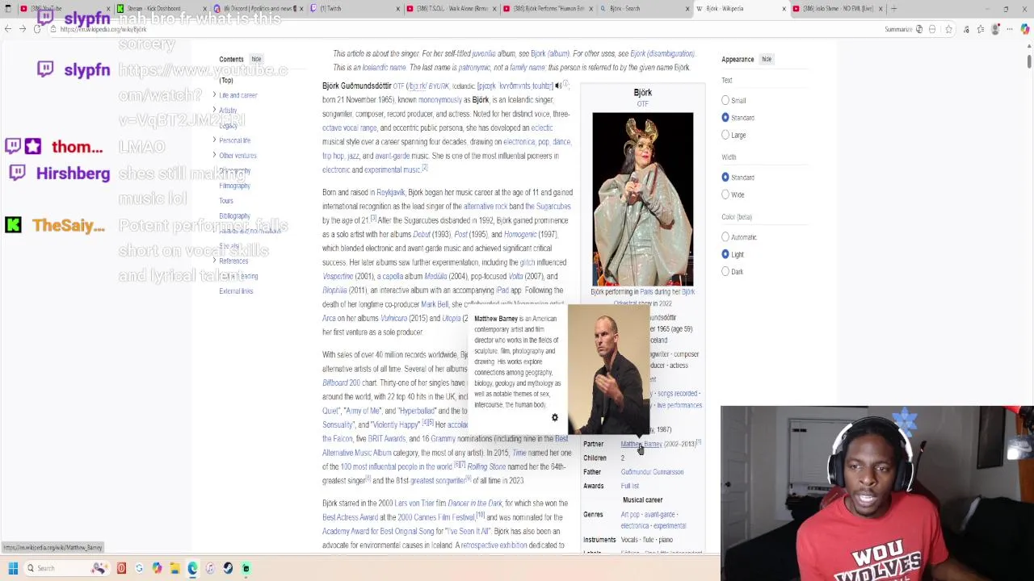Open the browser profile avatar icon
This screenshot has height=581, width=1034.
point(995,29)
